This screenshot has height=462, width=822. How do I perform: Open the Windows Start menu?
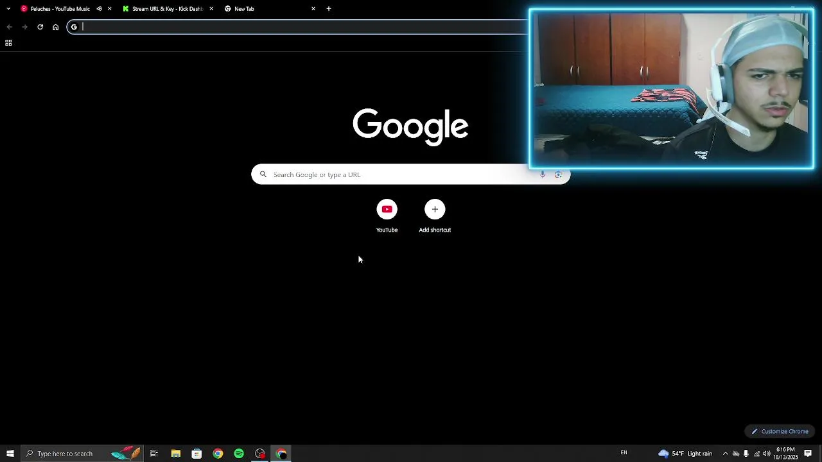[x=10, y=454]
